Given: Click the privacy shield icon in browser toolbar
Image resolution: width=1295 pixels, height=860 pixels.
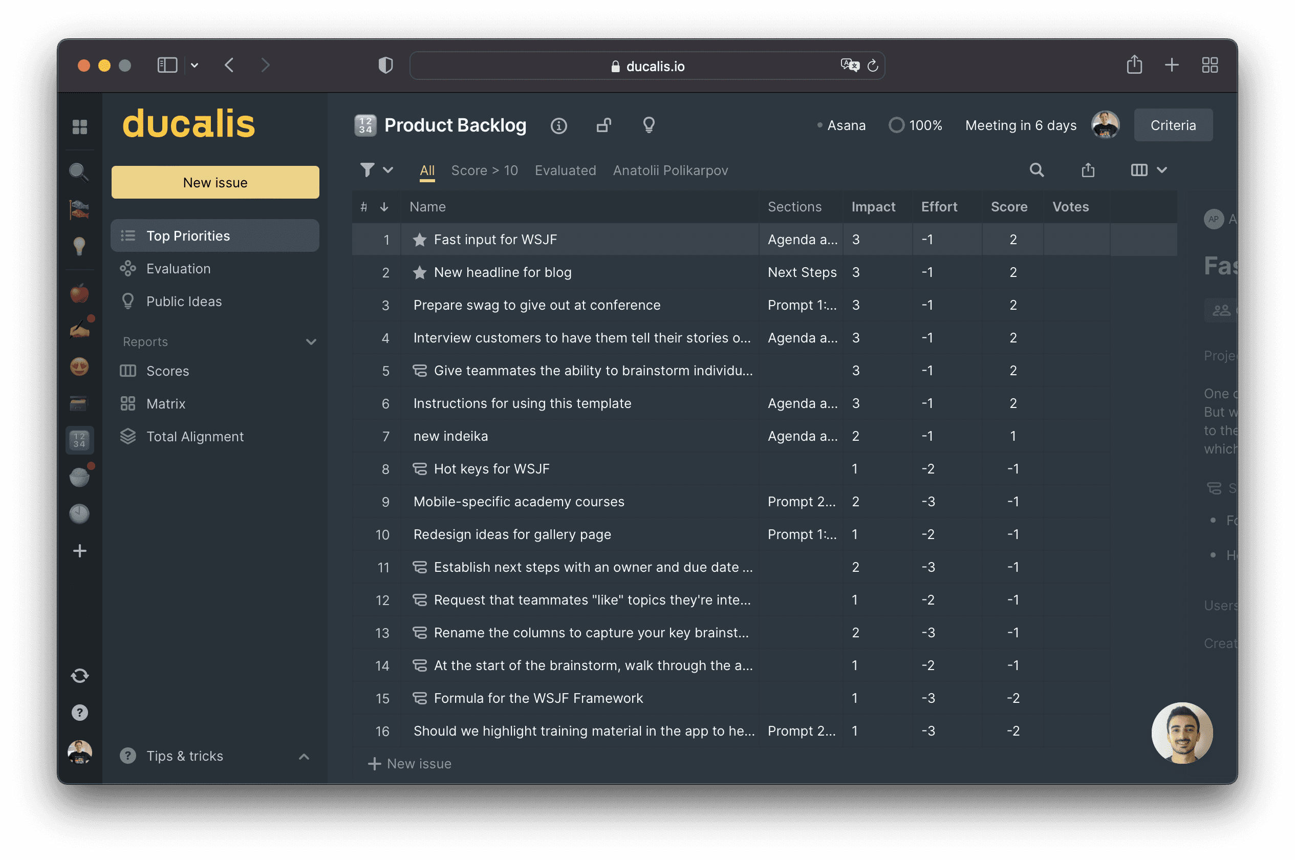Looking at the screenshot, I should point(385,66).
